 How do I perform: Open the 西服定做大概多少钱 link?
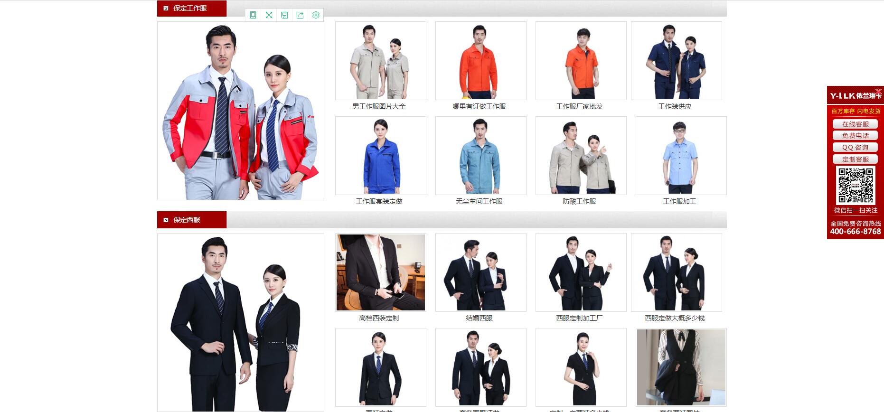coord(675,318)
